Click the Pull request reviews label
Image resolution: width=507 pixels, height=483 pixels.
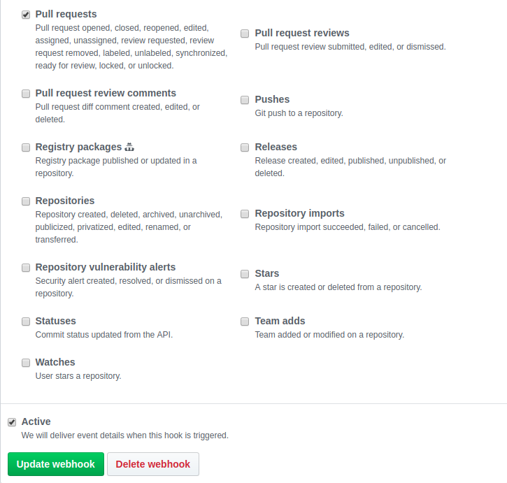[x=302, y=33]
